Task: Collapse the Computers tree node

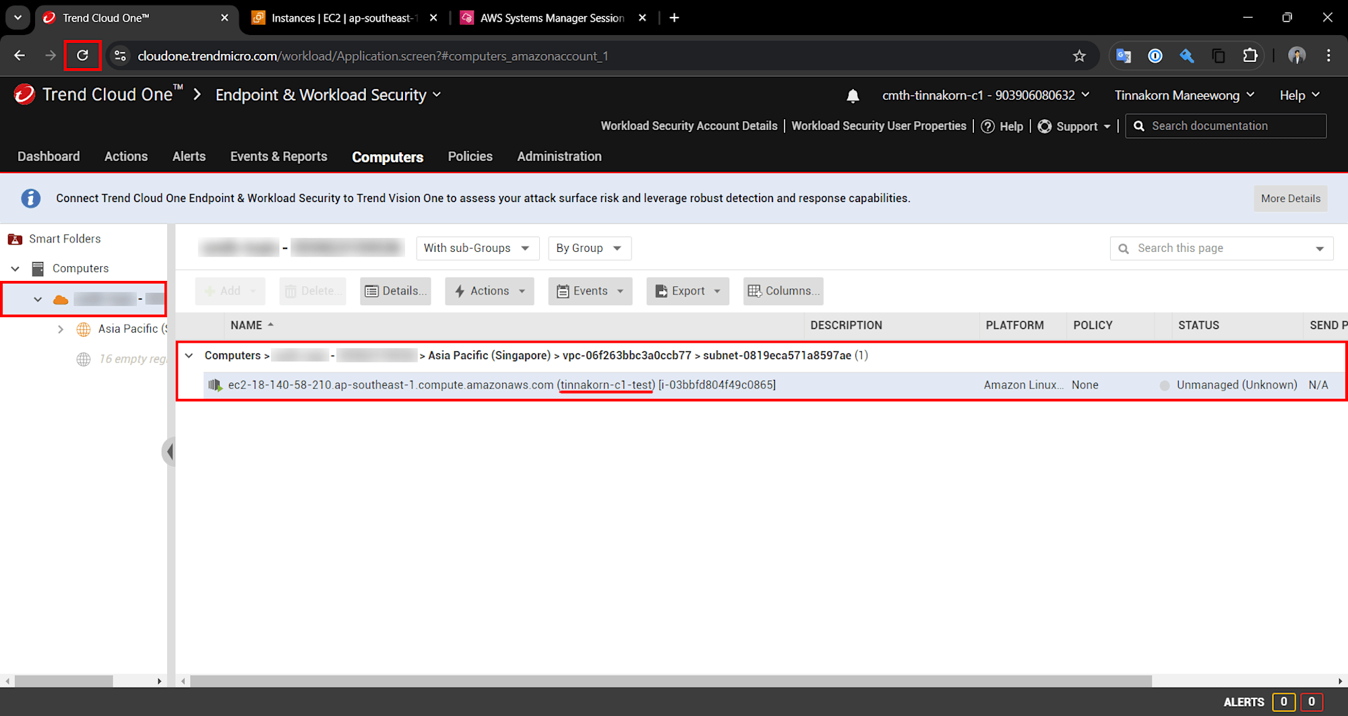Action: [x=15, y=269]
